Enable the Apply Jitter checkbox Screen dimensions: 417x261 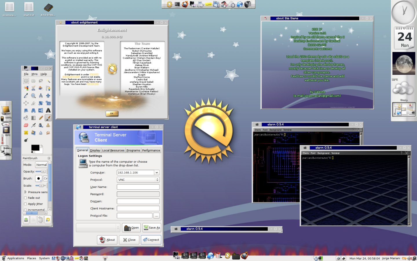click(x=25, y=204)
